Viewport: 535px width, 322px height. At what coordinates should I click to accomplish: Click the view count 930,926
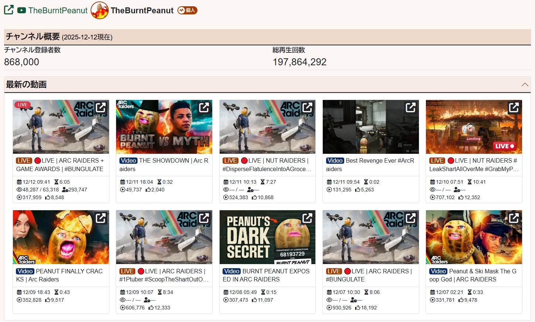(x=342, y=308)
